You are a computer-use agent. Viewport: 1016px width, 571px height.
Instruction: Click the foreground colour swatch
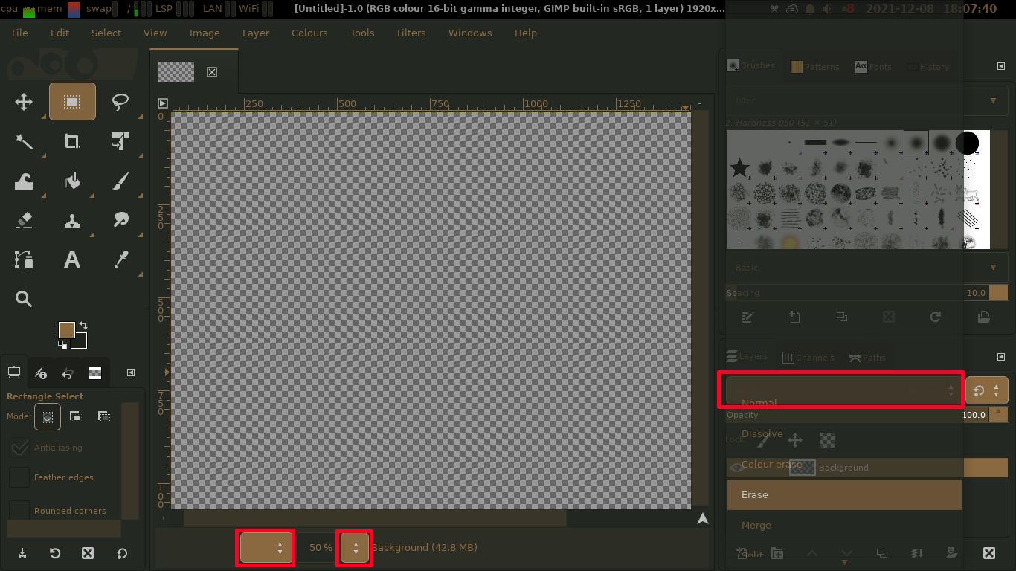67,330
